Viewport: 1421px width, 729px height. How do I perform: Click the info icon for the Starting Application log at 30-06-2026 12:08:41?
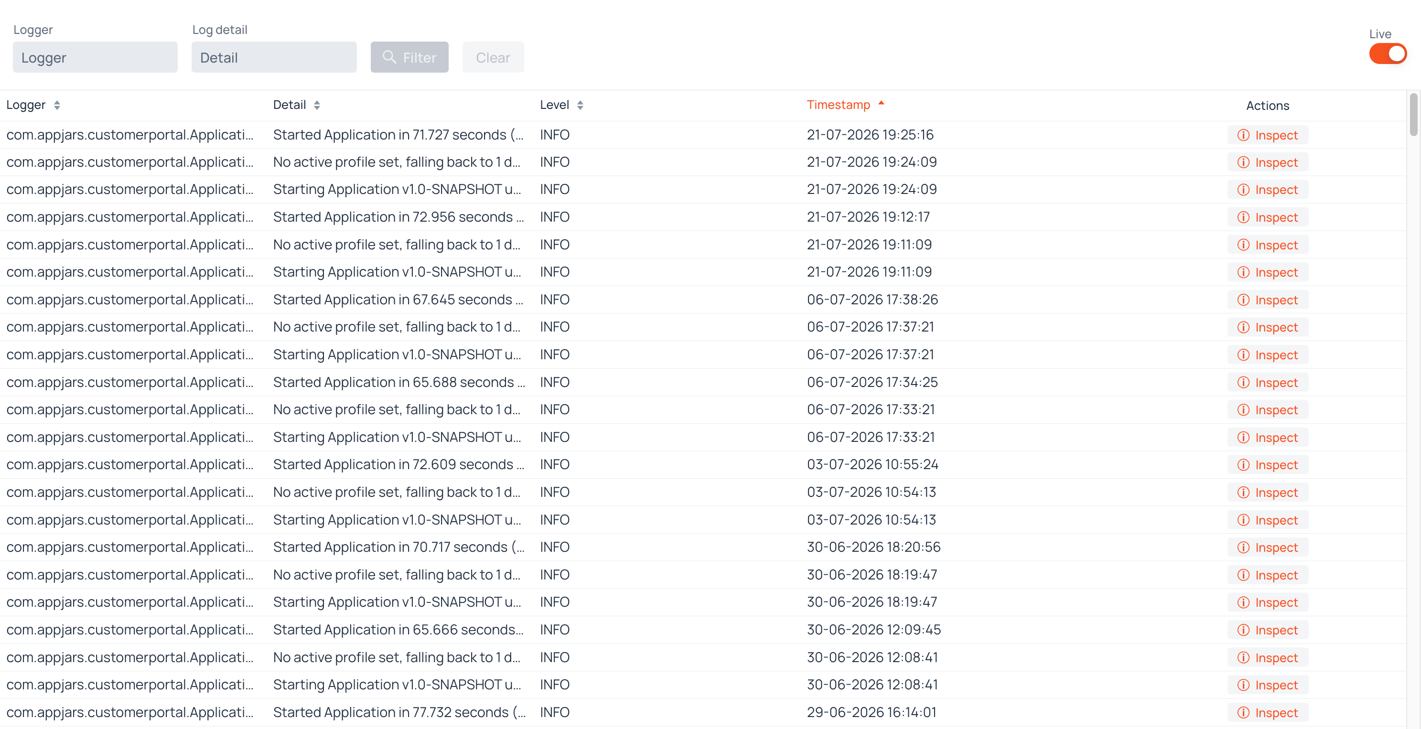(x=1243, y=685)
